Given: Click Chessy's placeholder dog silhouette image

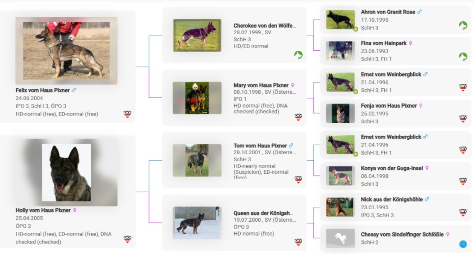Looking at the screenshot, I should click(340, 238).
